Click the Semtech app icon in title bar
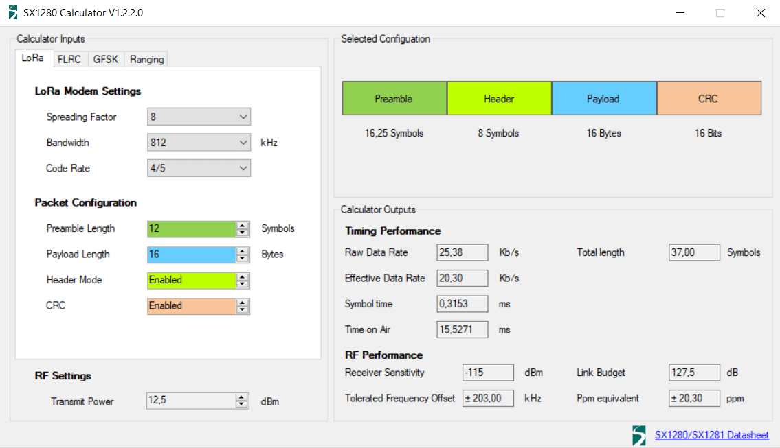The height and width of the screenshot is (448, 780). (13, 12)
